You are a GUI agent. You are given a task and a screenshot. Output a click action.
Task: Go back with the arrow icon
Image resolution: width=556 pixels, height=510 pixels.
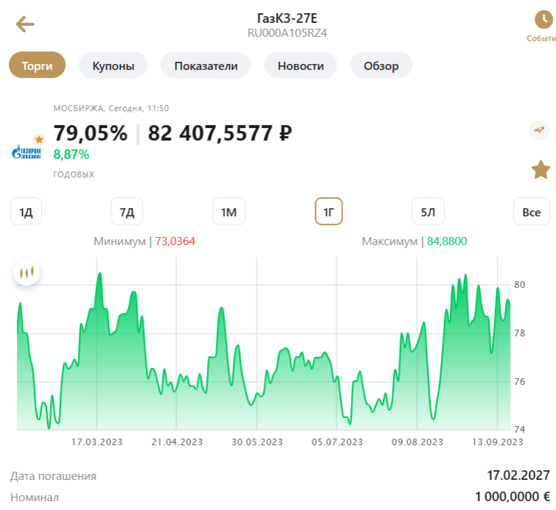25,24
